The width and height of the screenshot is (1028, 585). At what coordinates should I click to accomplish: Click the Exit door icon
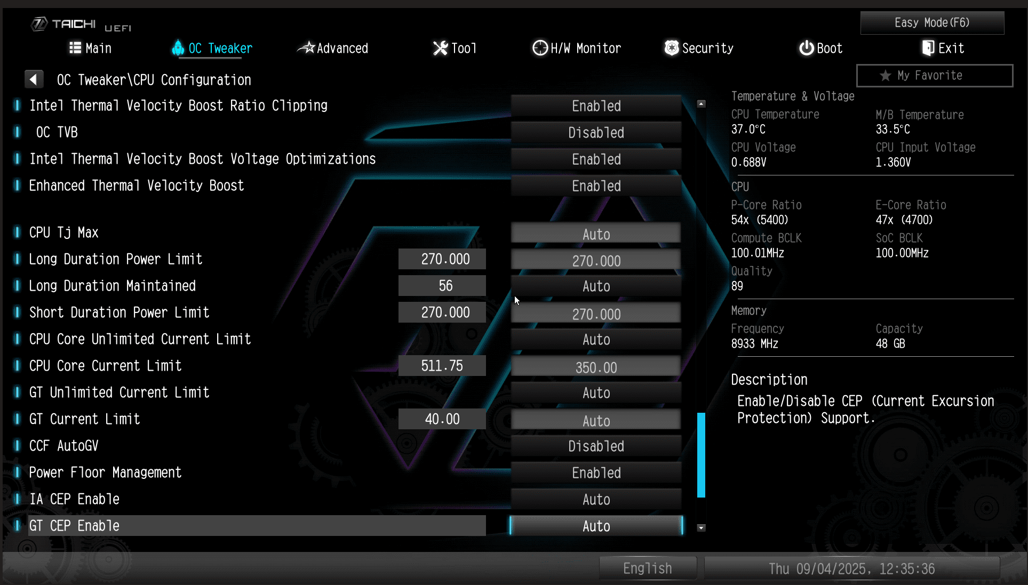[928, 48]
